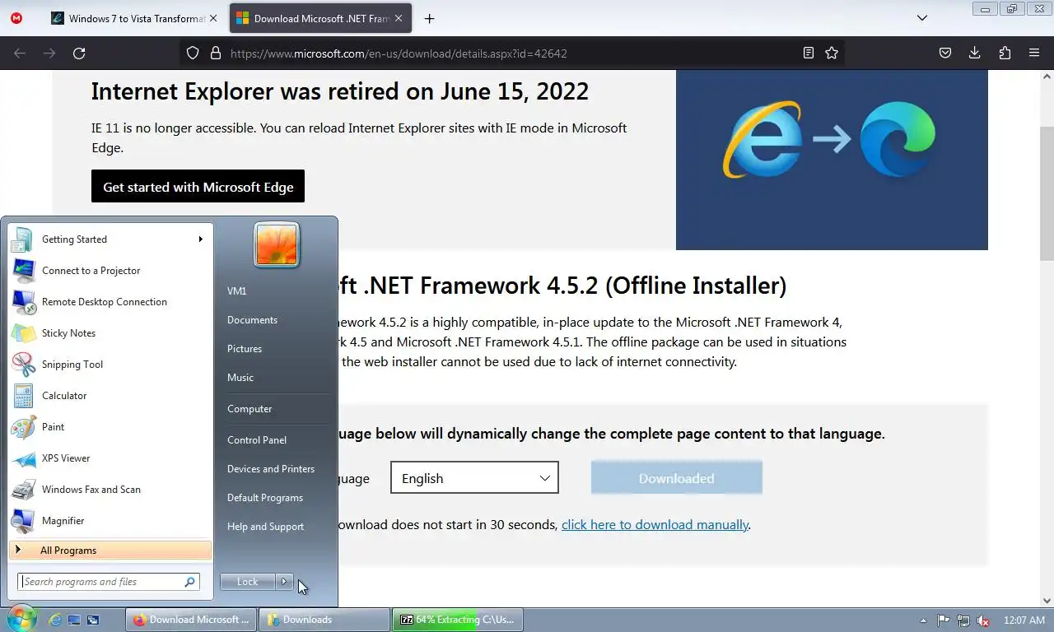Image resolution: width=1054 pixels, height=632 pixels.
Task: Click the Paint palette icon
Action: click(x=23, y=427)
